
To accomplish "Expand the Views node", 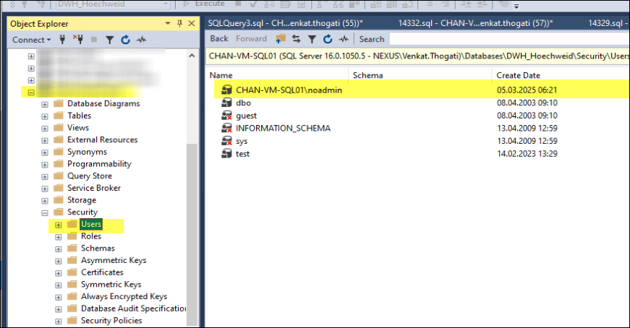I will point(45,129).
